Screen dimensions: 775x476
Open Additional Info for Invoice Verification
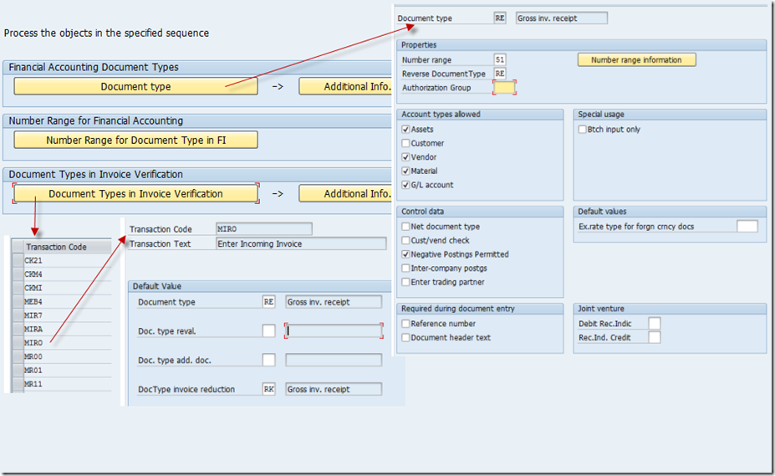(x=345, y=193)
